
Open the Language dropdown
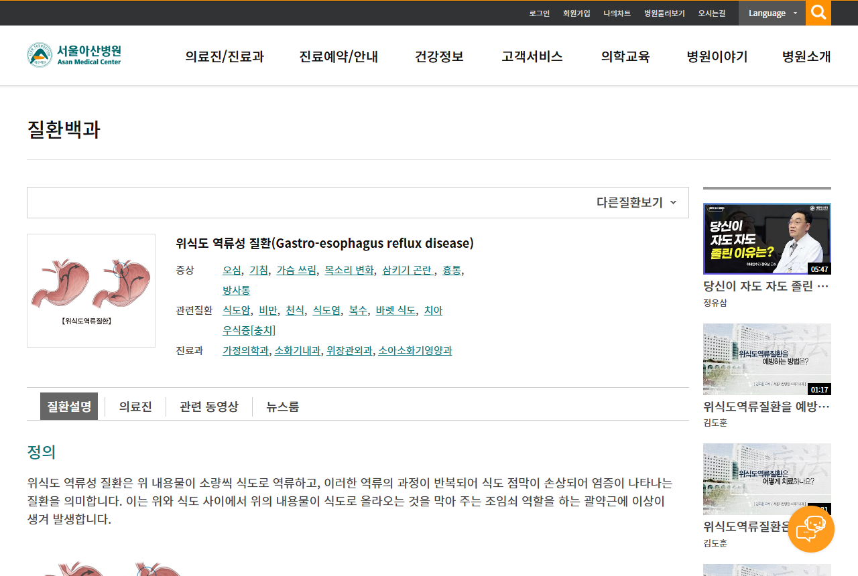pos(772,13)
